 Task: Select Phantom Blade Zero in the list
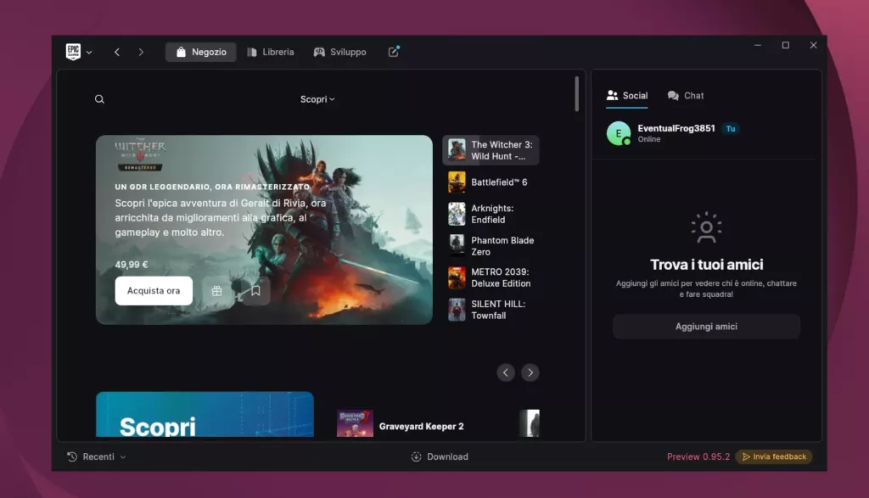[x=491, y=246]
